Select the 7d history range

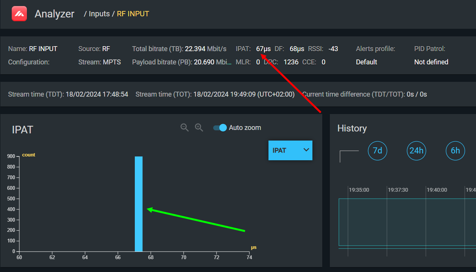pos(377,151)
